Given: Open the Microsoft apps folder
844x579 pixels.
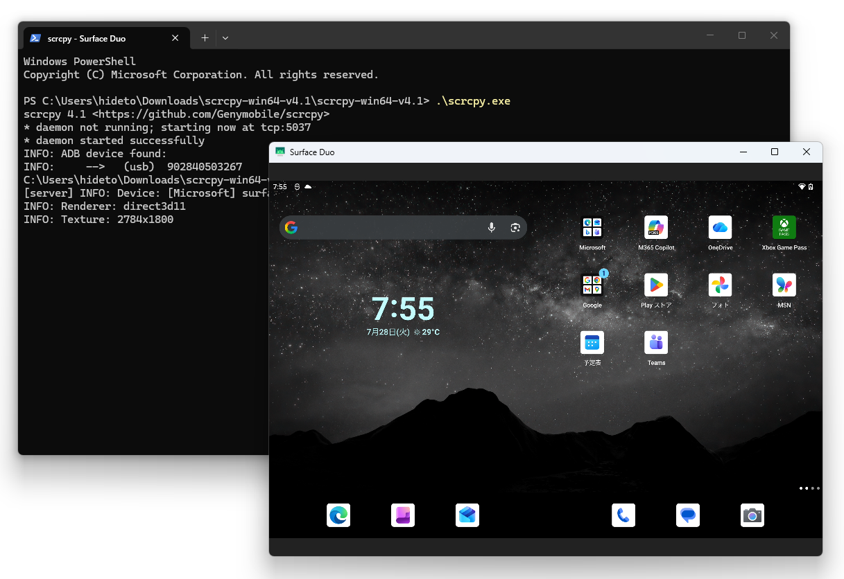Looking at the screenshot, I should click(592, 227).
